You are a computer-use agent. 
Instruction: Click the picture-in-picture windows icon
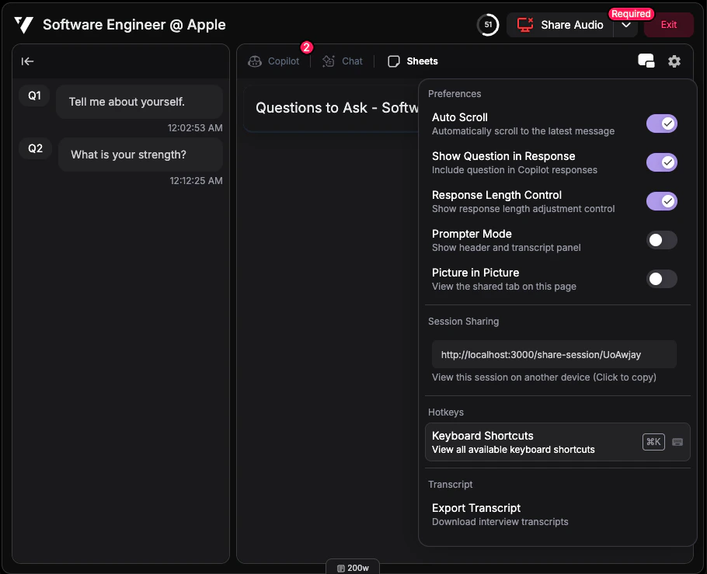pos(646,60)
